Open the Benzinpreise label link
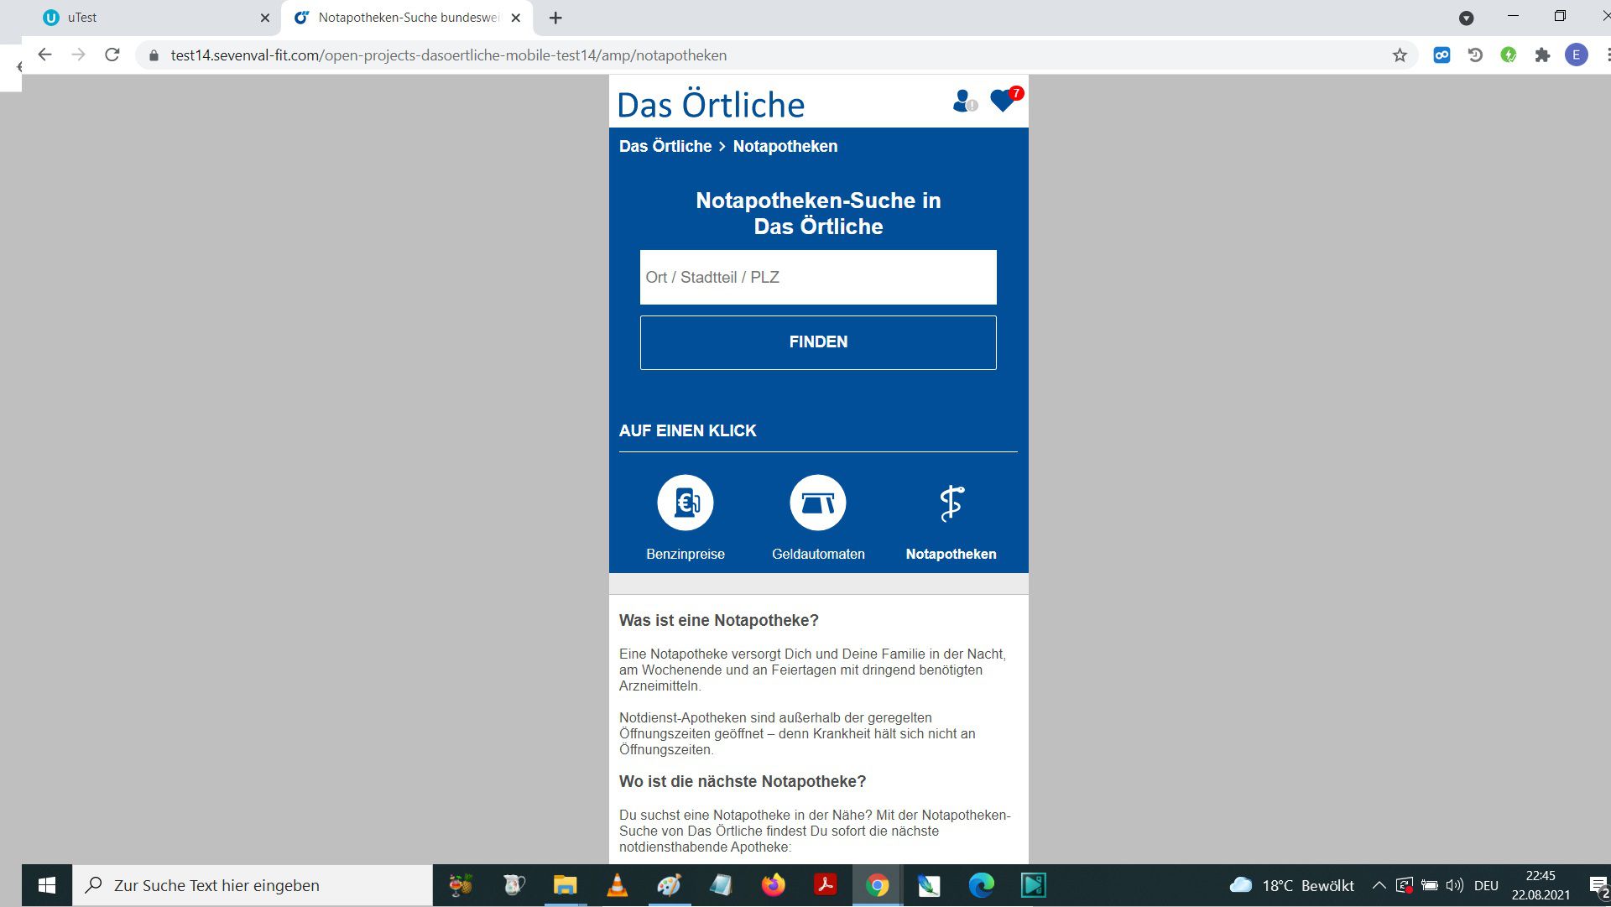Viewport: 1611px width, 907px height. tap(686, 554)
